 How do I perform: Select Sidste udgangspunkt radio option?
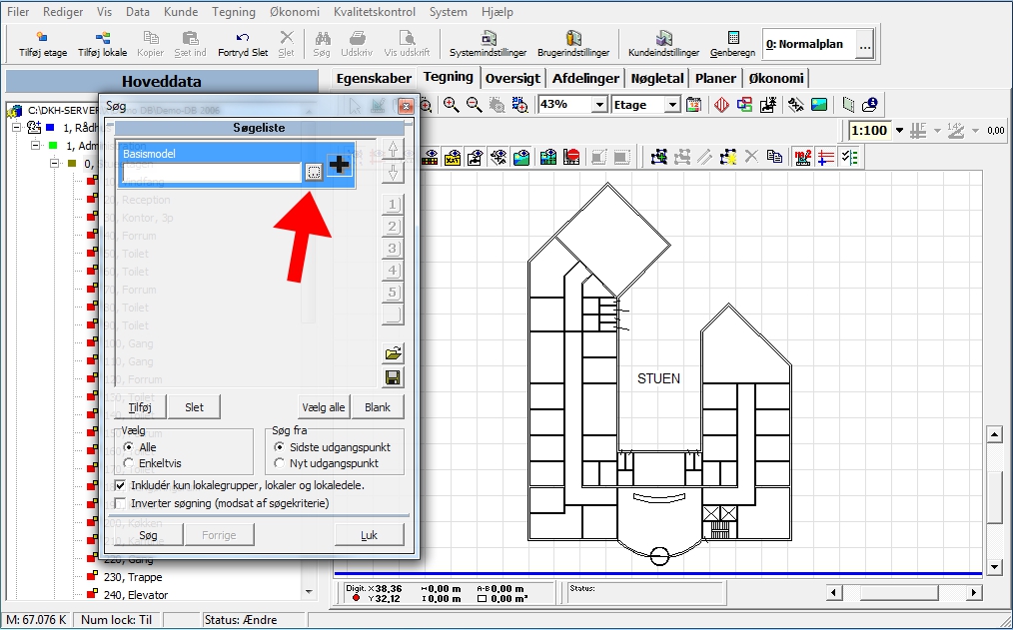click(x=279, y=446)
